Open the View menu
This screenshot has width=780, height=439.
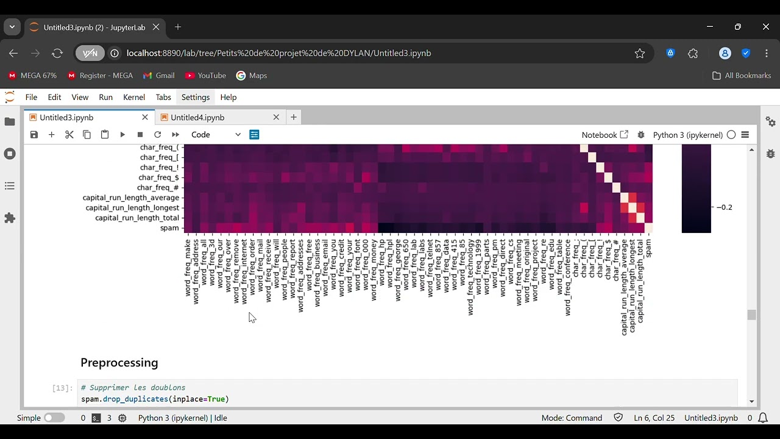(x=80, y=97)
